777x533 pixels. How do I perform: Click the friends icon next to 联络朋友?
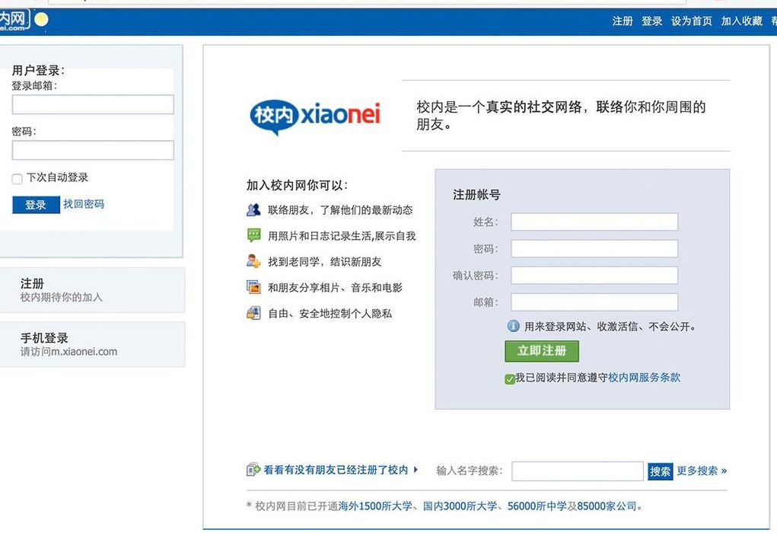253,209
